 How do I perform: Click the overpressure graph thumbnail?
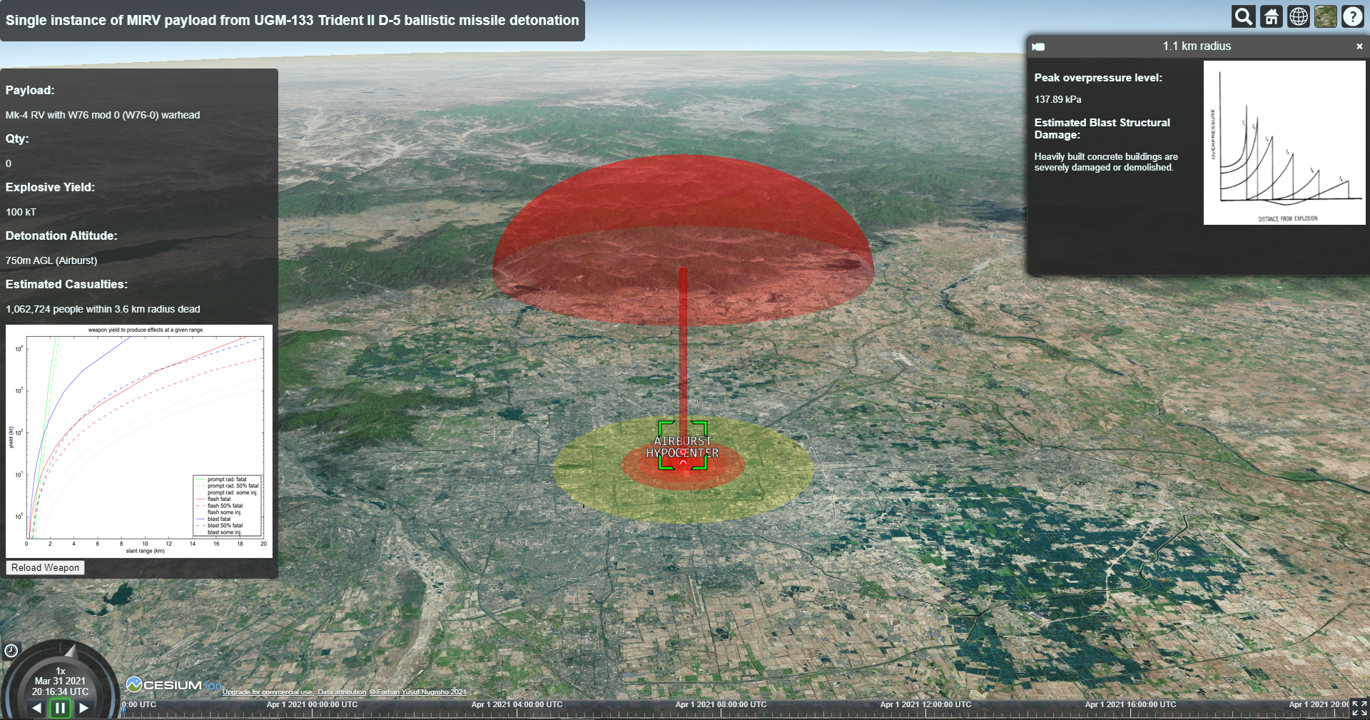click(1284, 143)
